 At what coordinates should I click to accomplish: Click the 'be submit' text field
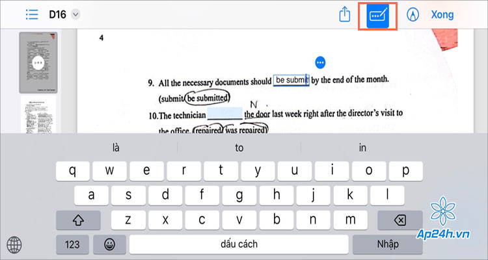pyautogui.click(x=291, y=80)
